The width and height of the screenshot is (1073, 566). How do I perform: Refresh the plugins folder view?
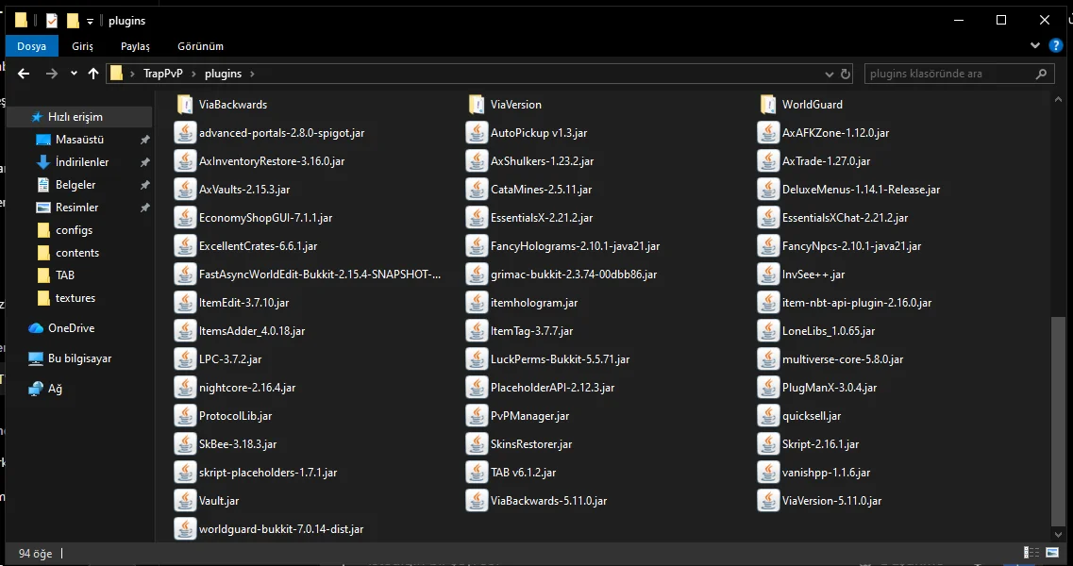[x=846, y=74]
